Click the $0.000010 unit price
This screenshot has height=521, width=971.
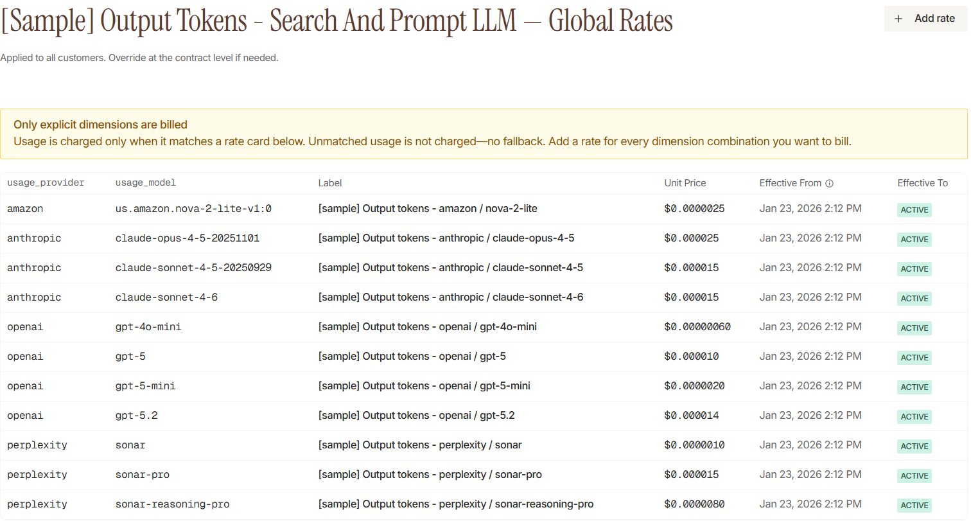(x=692, y=357)
